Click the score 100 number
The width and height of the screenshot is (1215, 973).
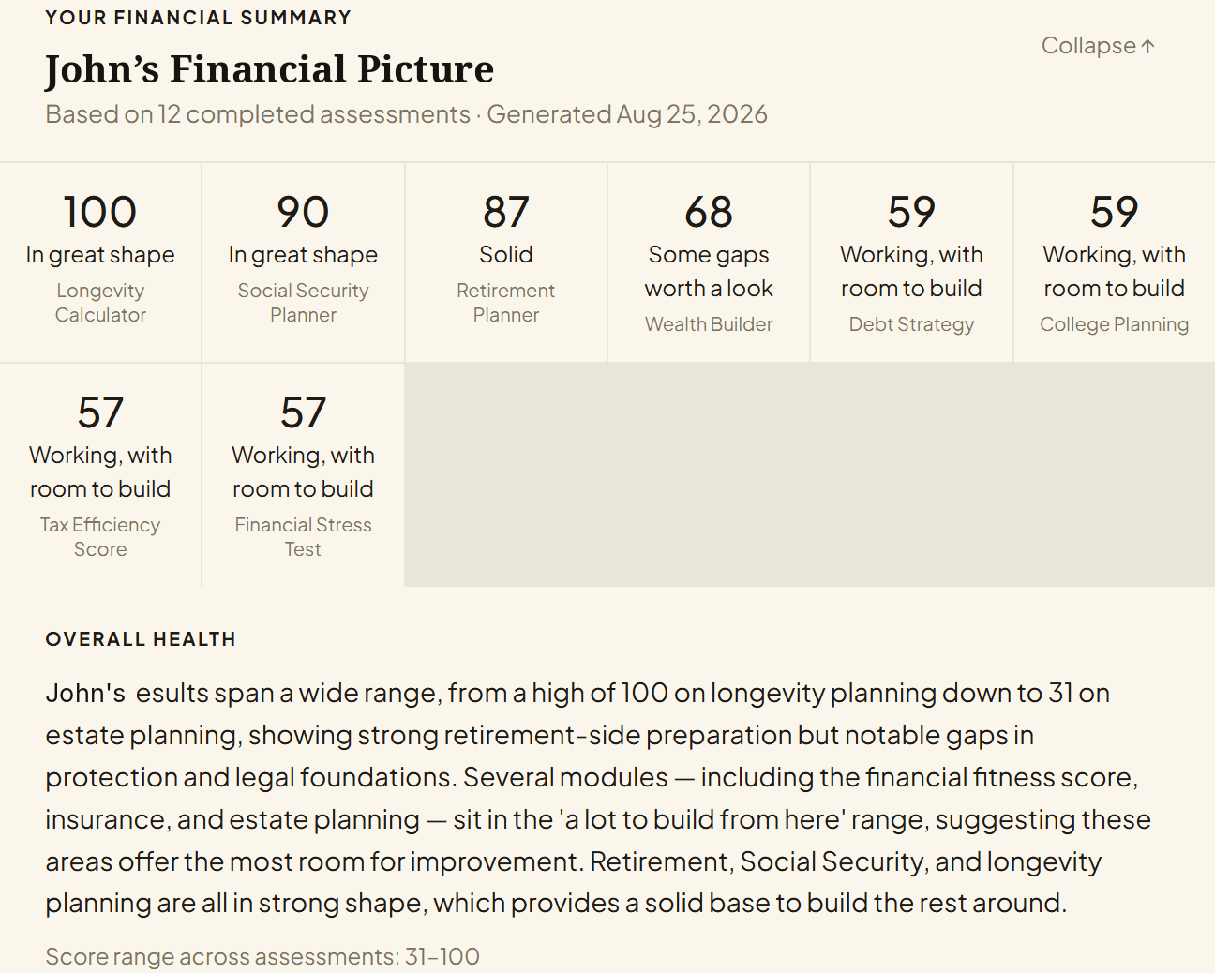tap(100, 212)
